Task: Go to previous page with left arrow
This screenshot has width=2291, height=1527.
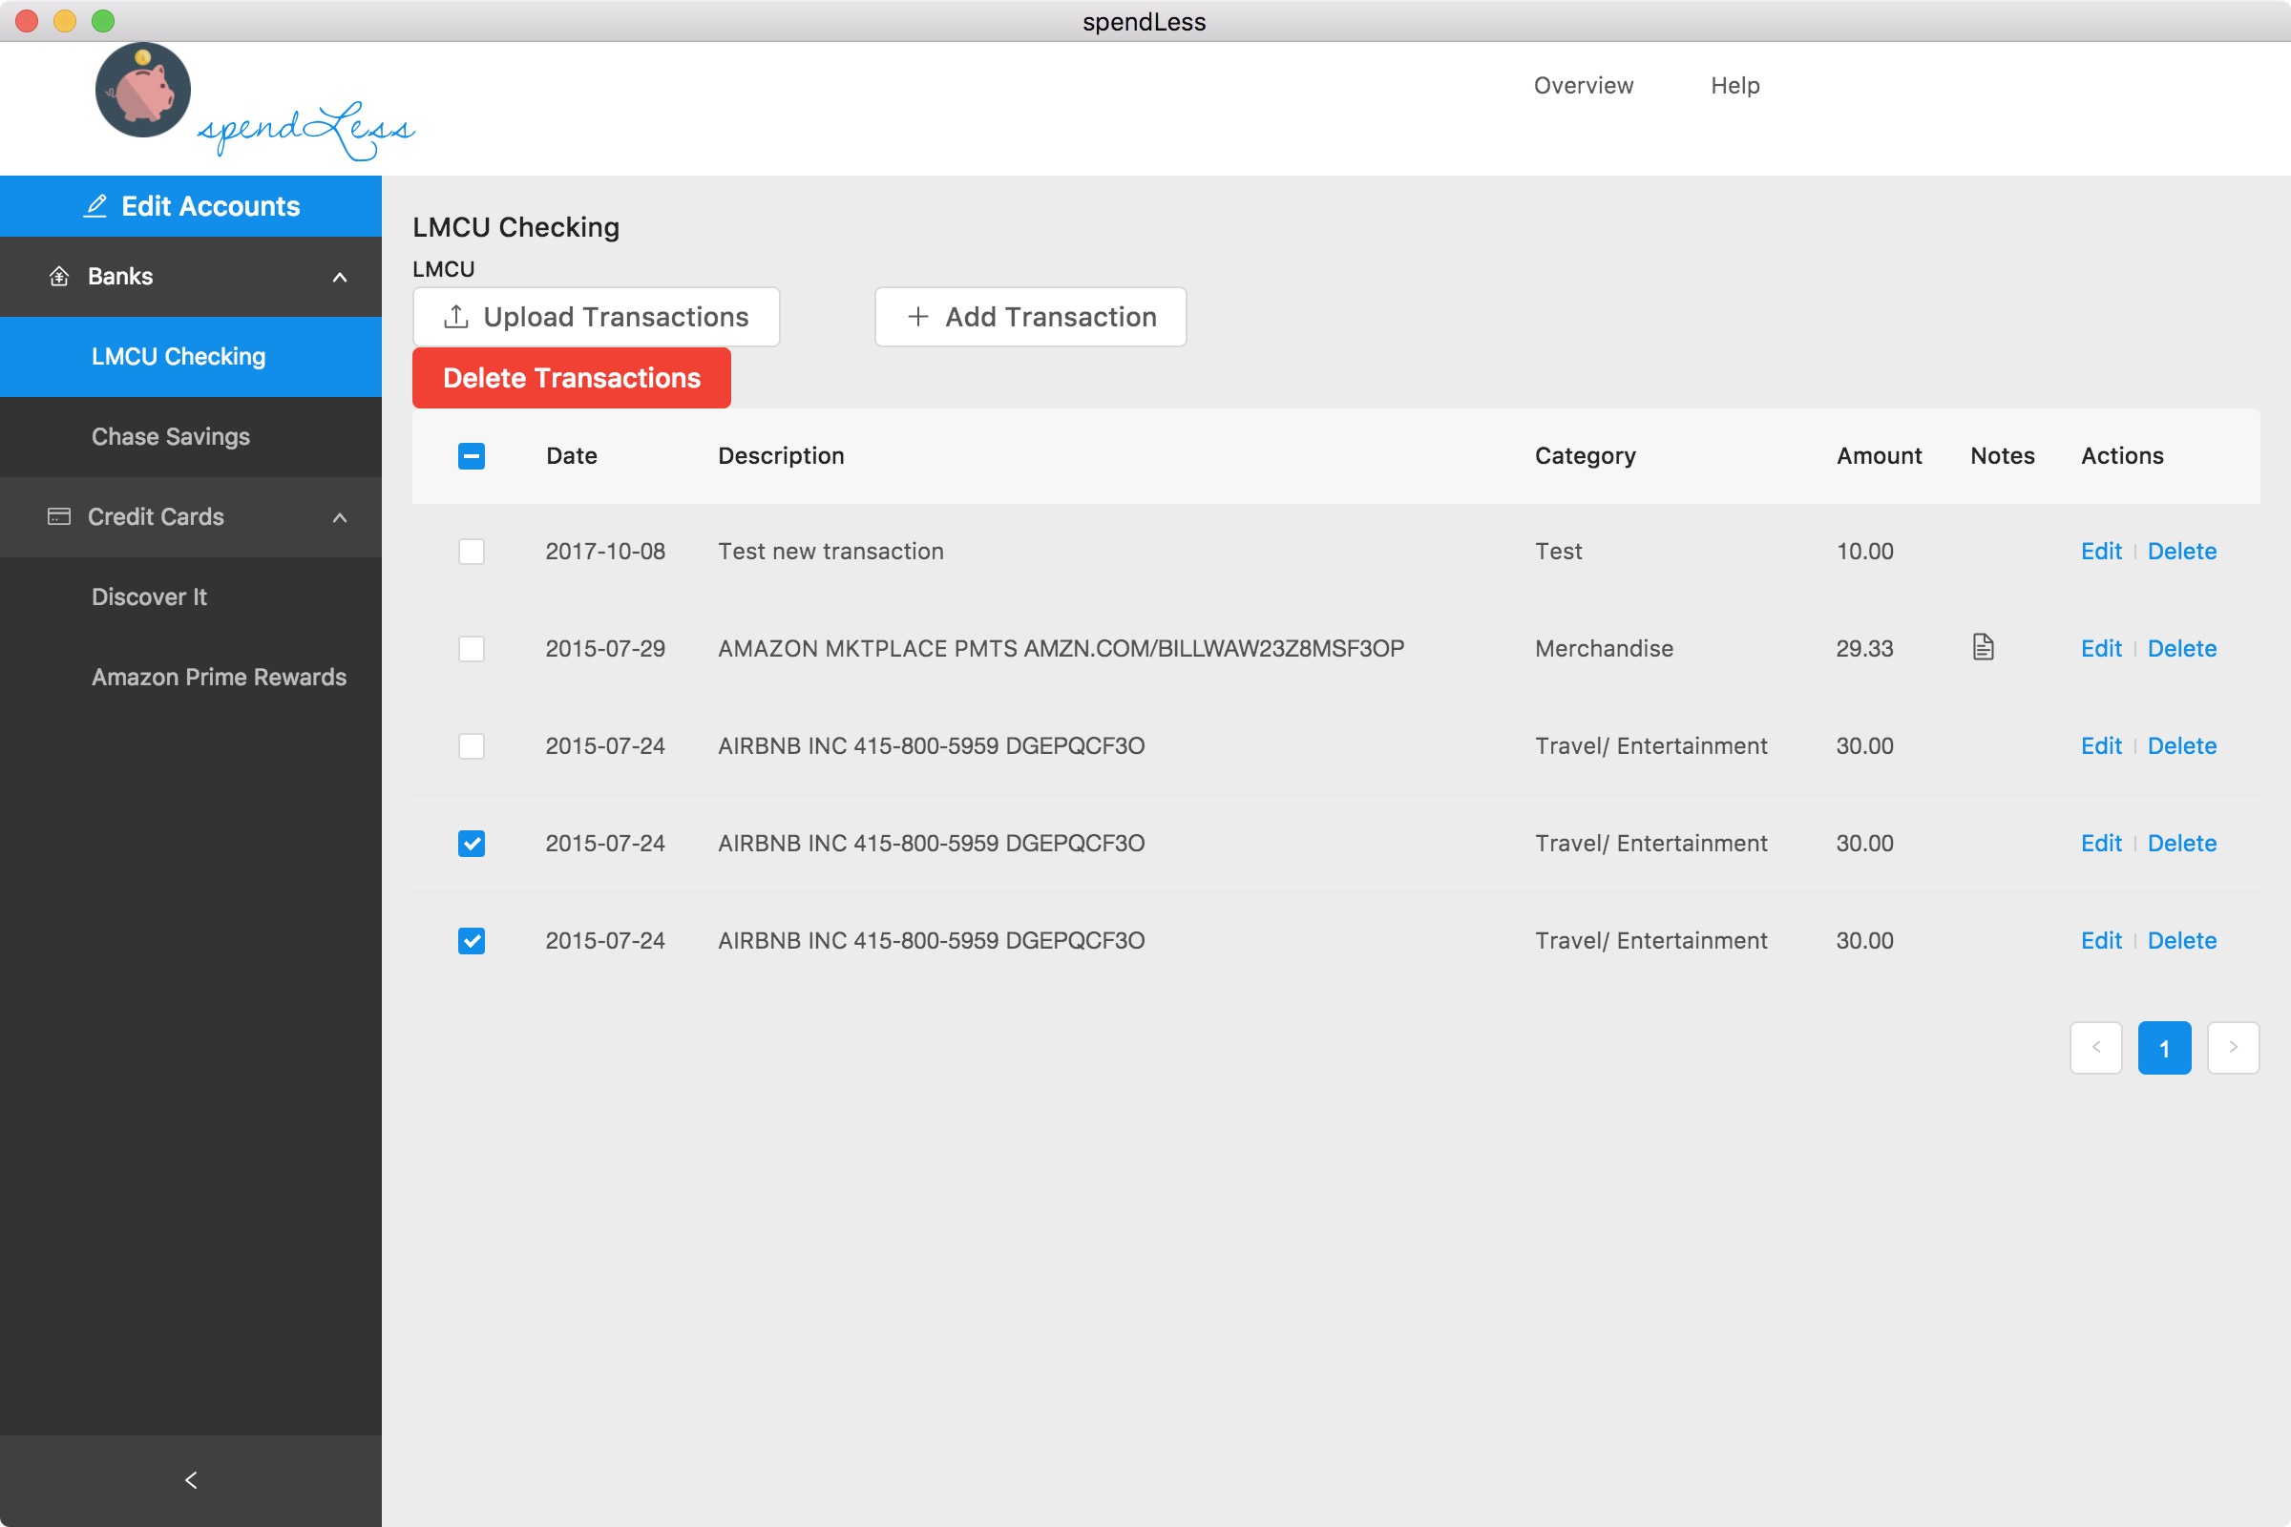Action: (x=2095, y=1048)
